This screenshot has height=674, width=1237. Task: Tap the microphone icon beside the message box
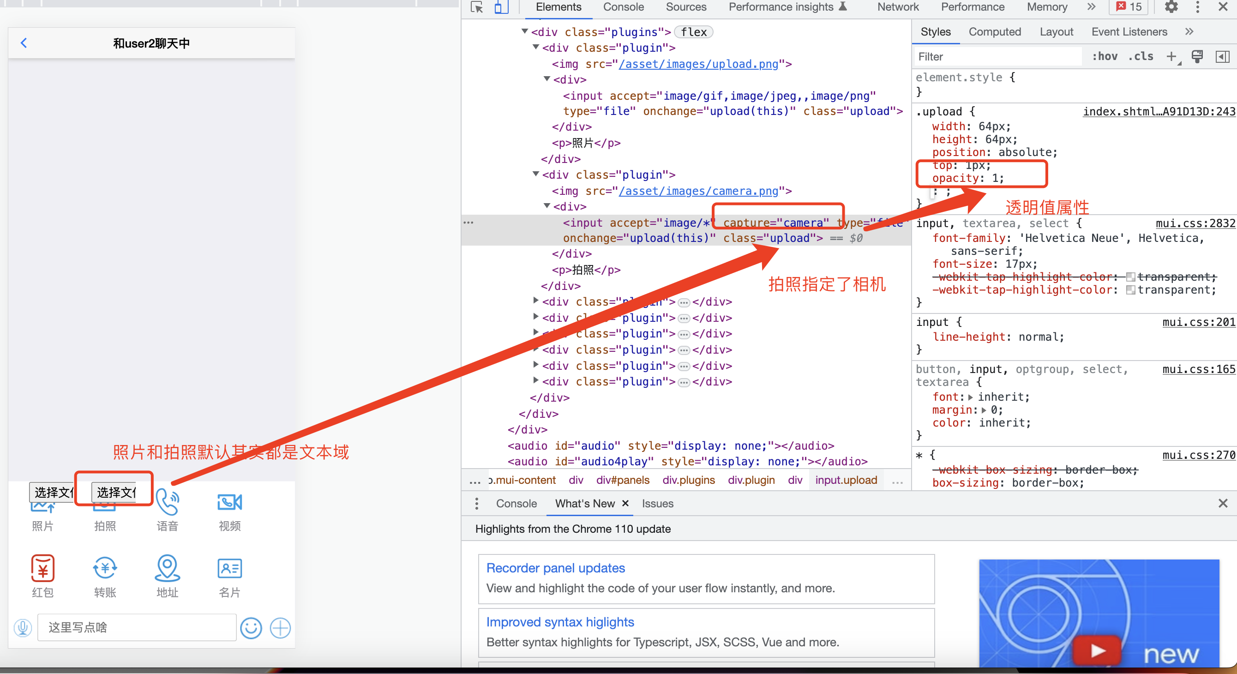[23, 627]
